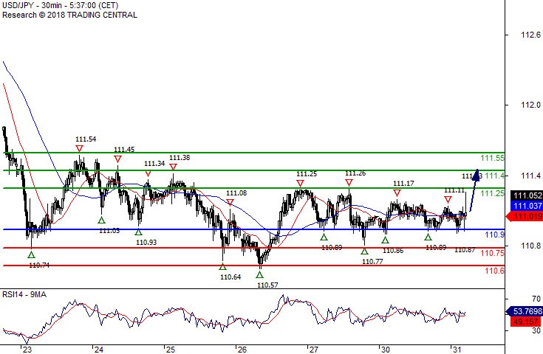
Task: Click the green triangle above the 110.57 low
Action: pyautogui.click(x=259, y=274)
